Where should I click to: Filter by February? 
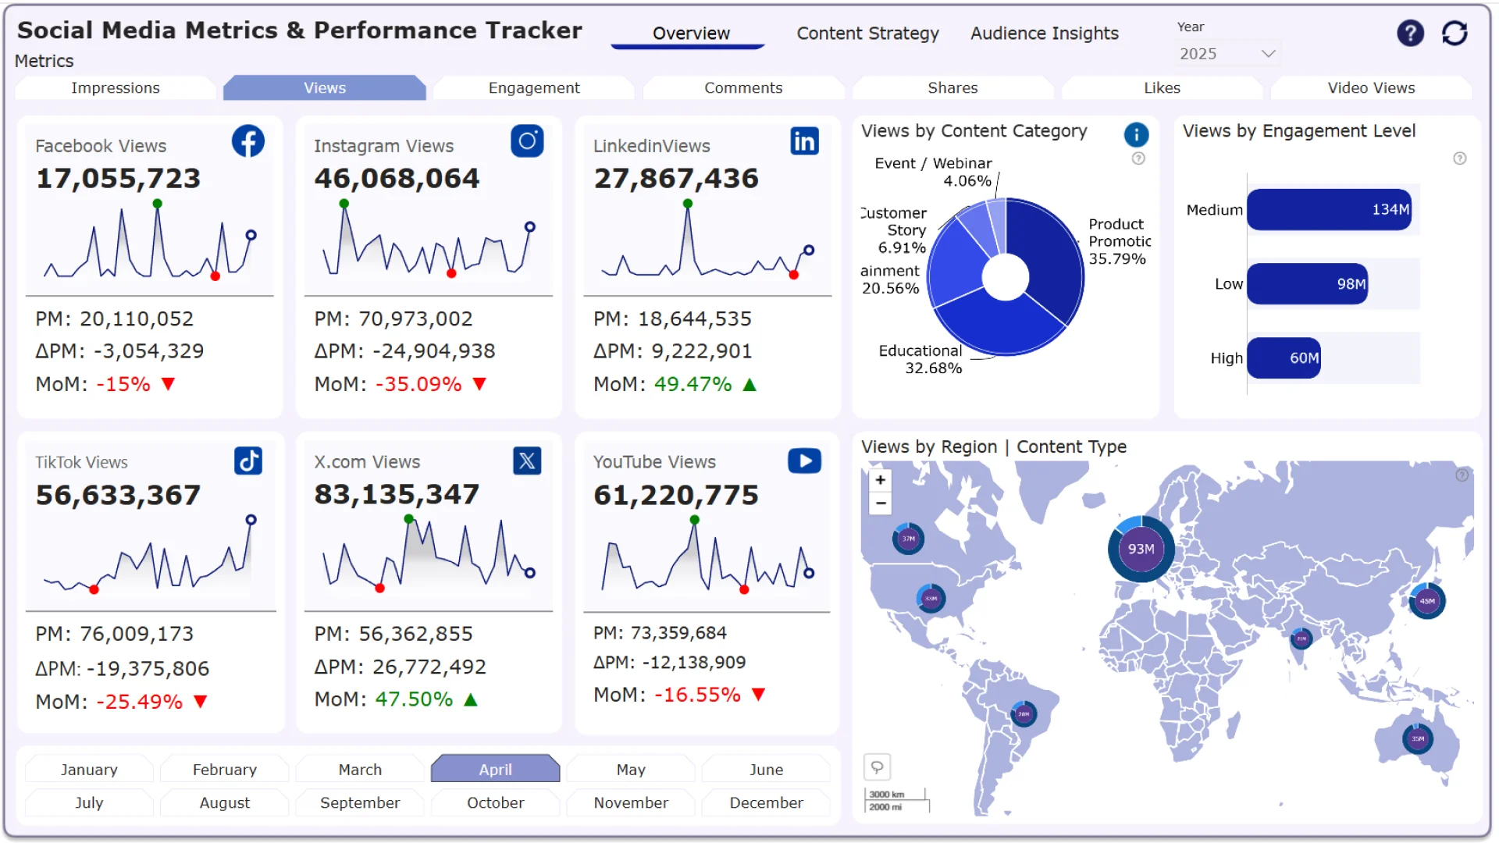click(225, 770)
